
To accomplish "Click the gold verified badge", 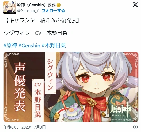I will (x=58, y=5).
